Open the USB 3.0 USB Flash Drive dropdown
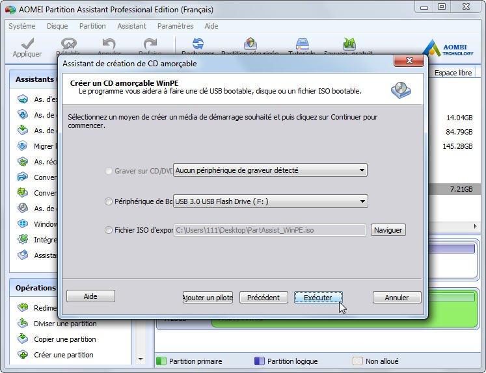This screenshot has width=486, height=373. tap(270, 201)
